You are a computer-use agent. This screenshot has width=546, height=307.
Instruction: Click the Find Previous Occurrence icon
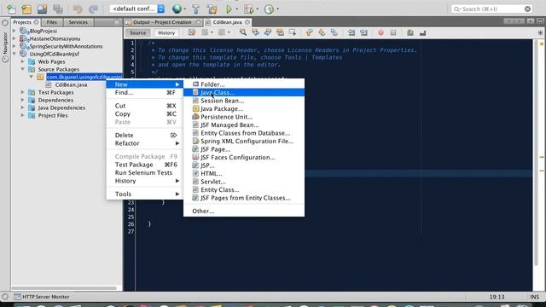(x=255, y=32)
